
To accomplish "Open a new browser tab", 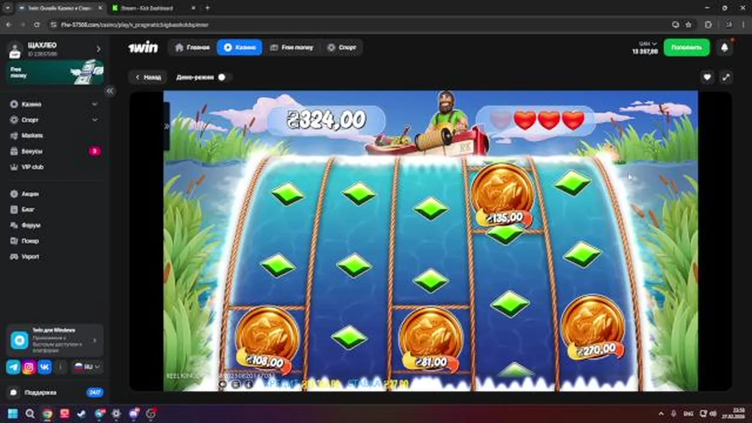I will coord(207,8).
